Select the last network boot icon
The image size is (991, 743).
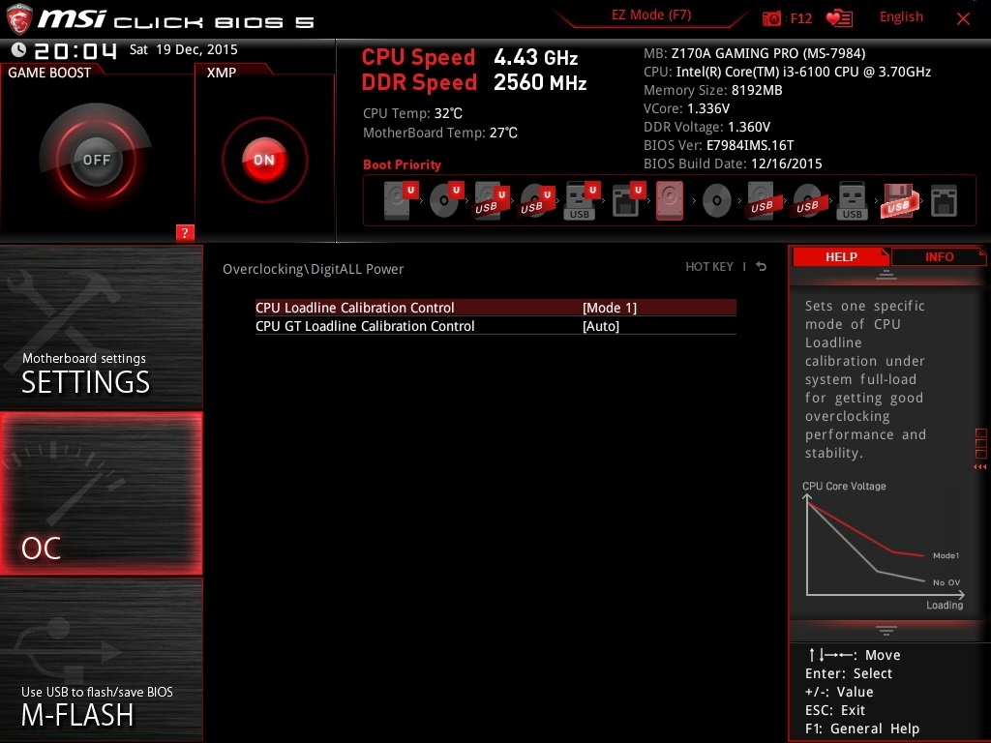click(x=944, y=201)
